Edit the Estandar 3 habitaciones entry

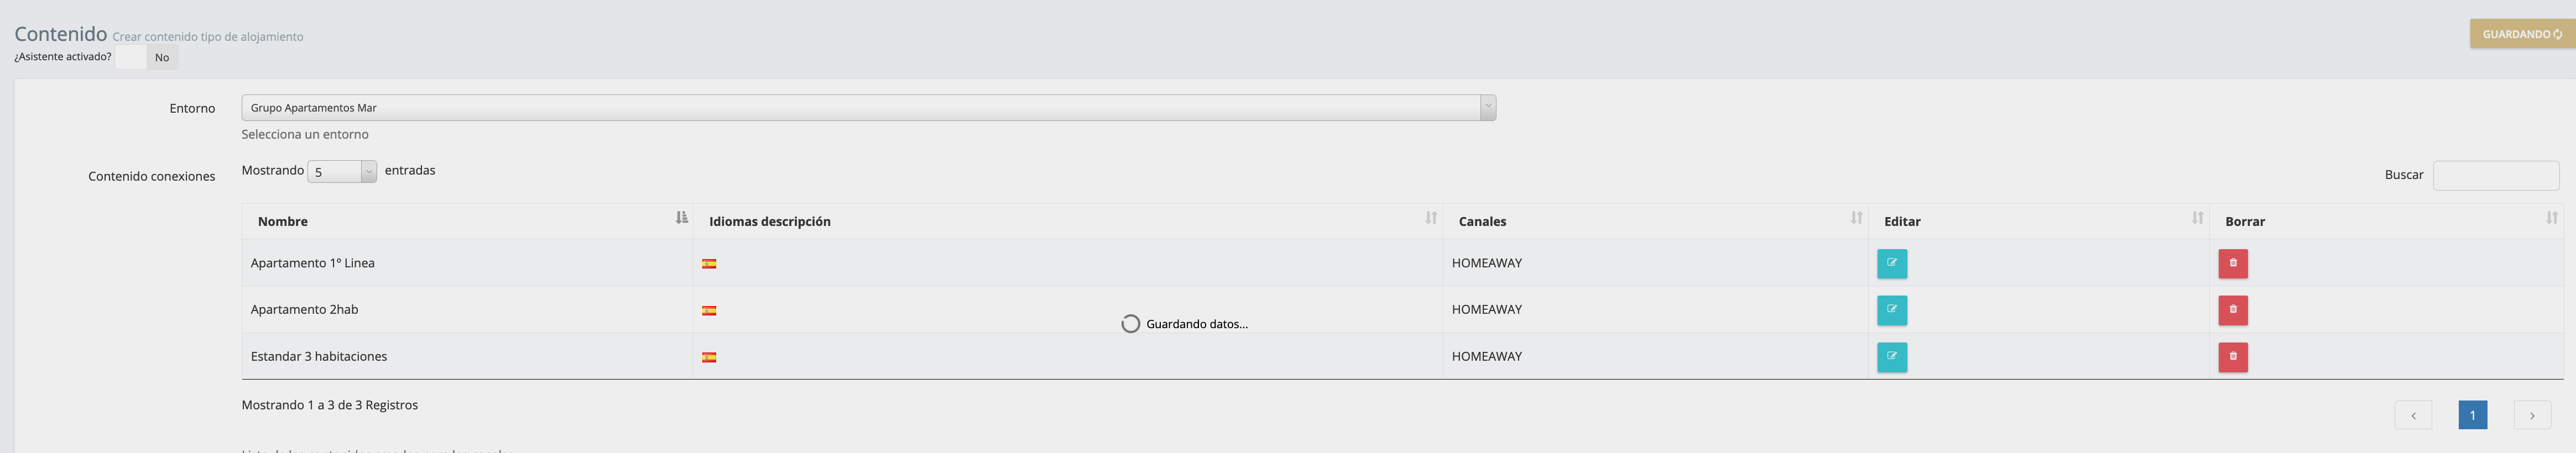(x=1891, y=357)
